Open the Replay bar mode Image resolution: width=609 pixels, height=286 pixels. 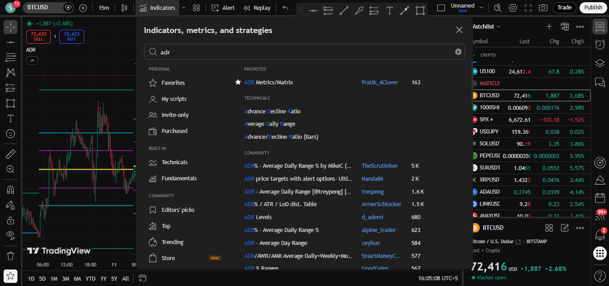pos(257,8)
